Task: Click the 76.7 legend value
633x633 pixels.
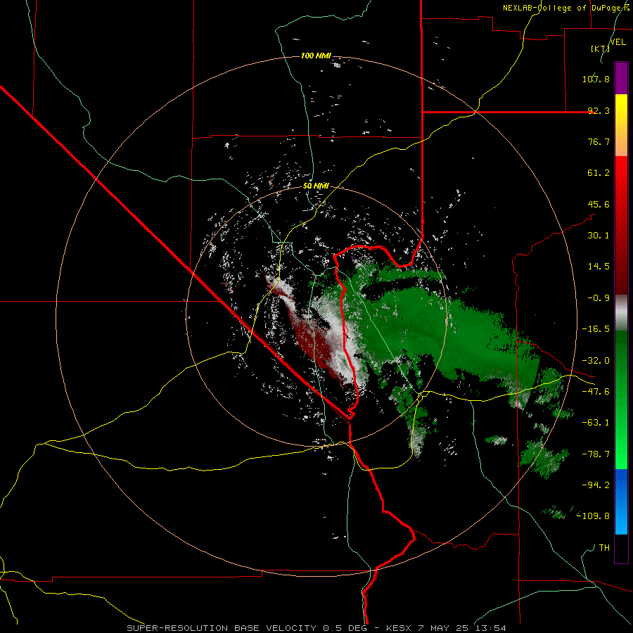Action: pos(599,141)
